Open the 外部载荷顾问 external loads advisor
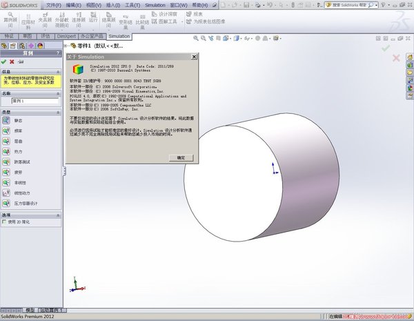The height and width of the screenshot is (321, 414). pyautogui.click(x=62, y=20)
